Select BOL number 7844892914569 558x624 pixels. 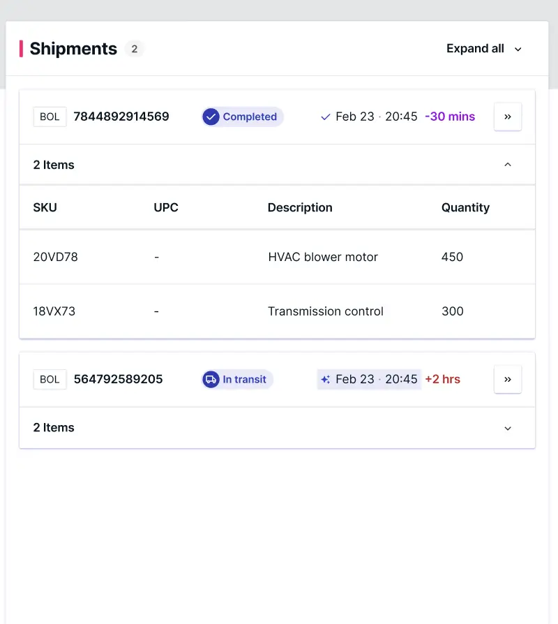[121, 117]
